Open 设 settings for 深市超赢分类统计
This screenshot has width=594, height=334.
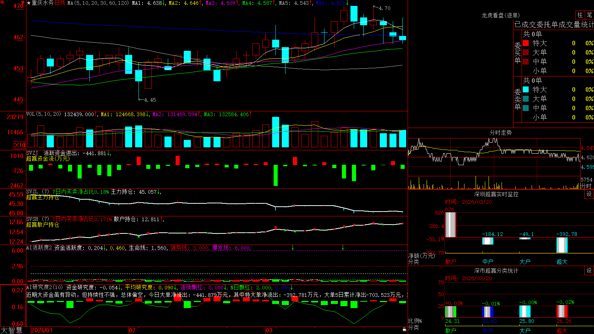click(589, 271)
